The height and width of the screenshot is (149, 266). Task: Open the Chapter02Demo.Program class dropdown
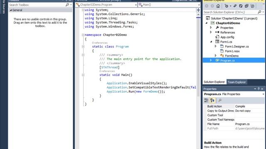(x=136, y=5)
